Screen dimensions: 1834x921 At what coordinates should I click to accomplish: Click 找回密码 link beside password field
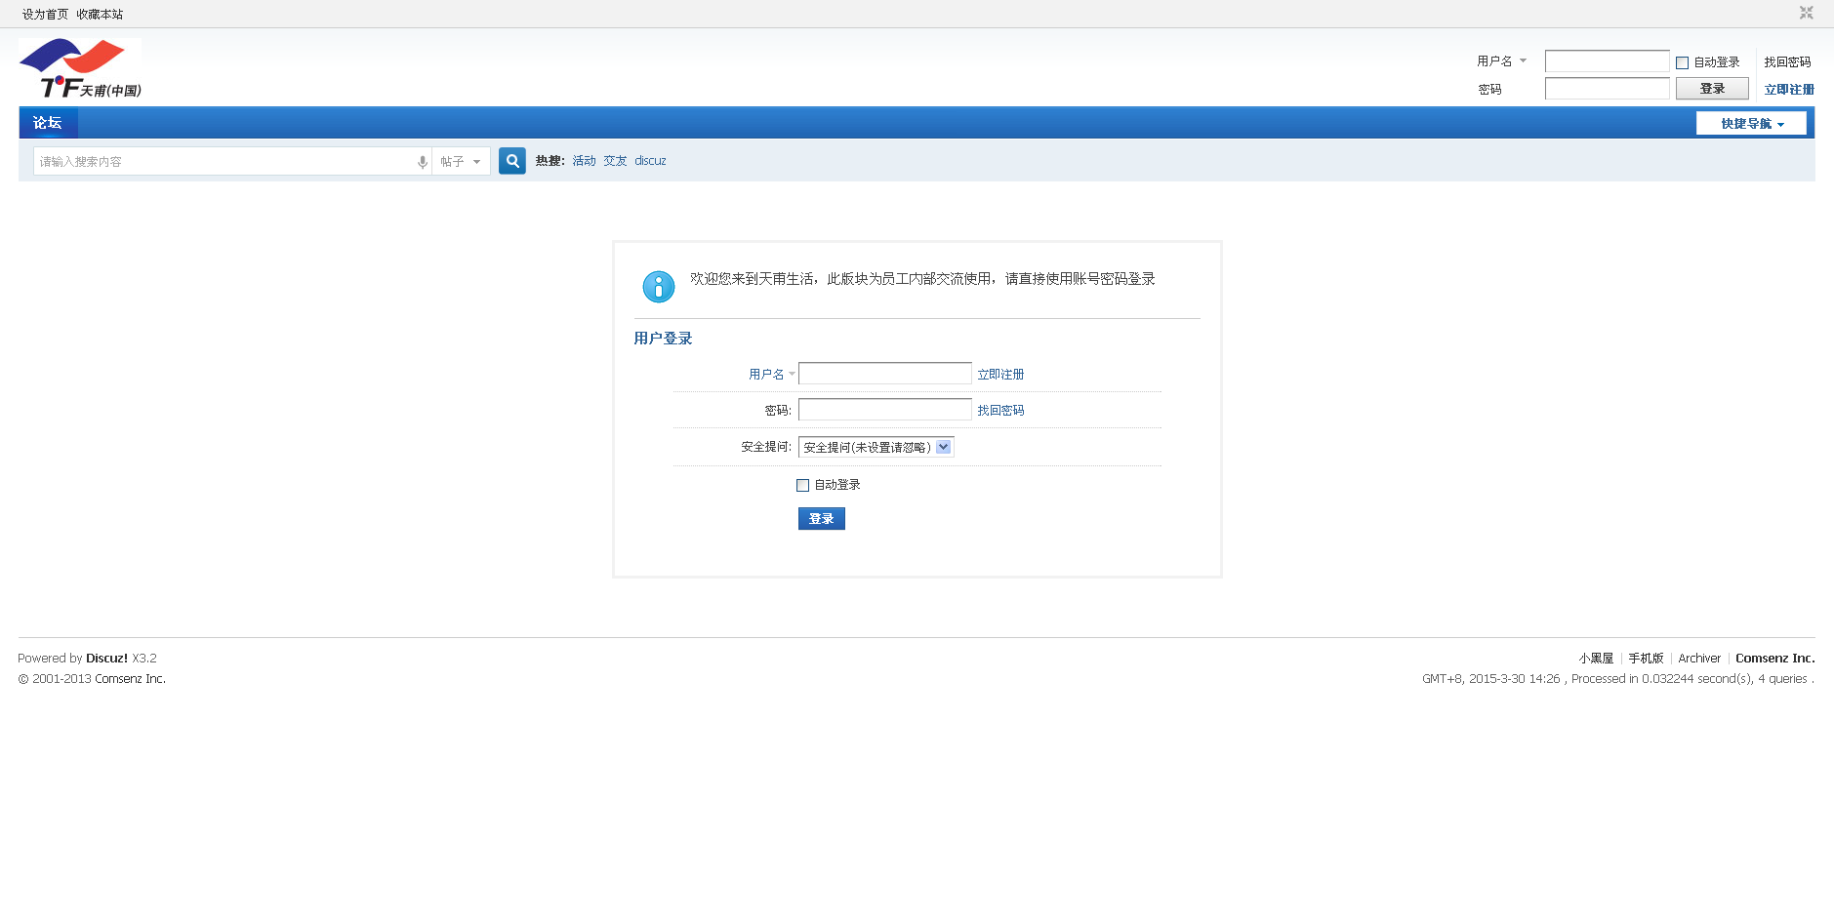point(1000,411)
